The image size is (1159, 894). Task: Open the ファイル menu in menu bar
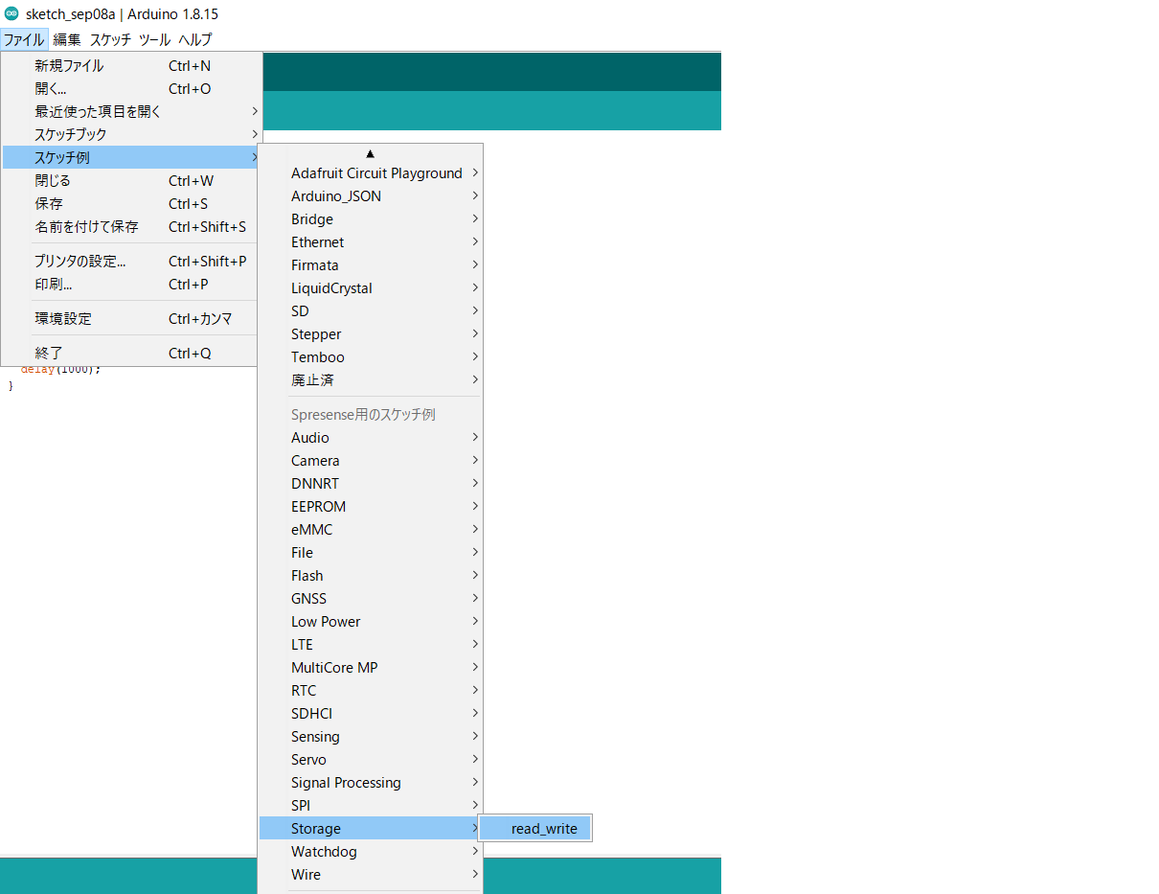(24, 39)
